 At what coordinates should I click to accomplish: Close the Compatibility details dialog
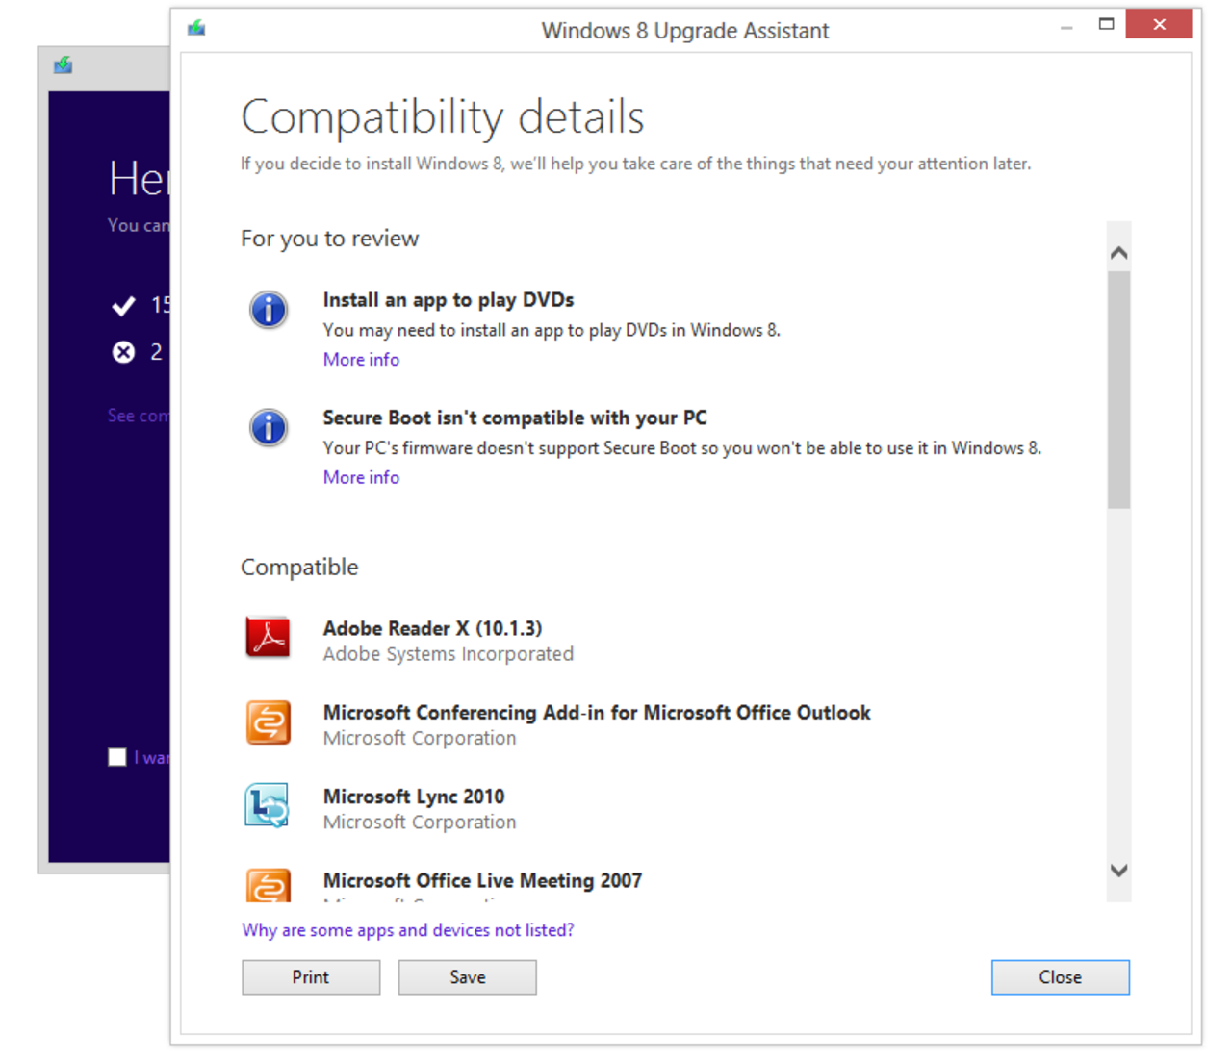coord(1060,976)
